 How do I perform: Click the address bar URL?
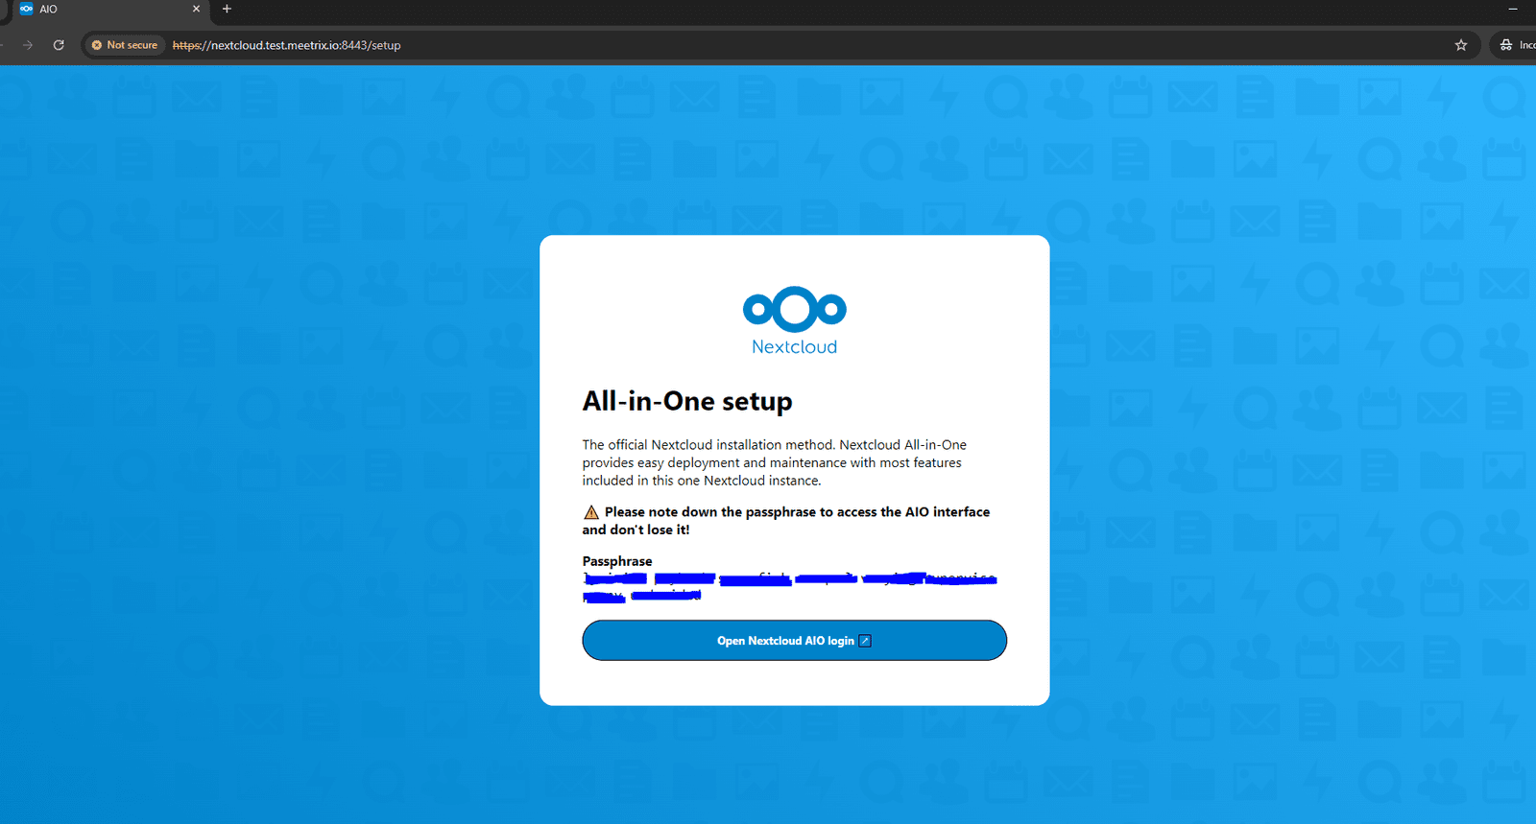pos(286,45)
